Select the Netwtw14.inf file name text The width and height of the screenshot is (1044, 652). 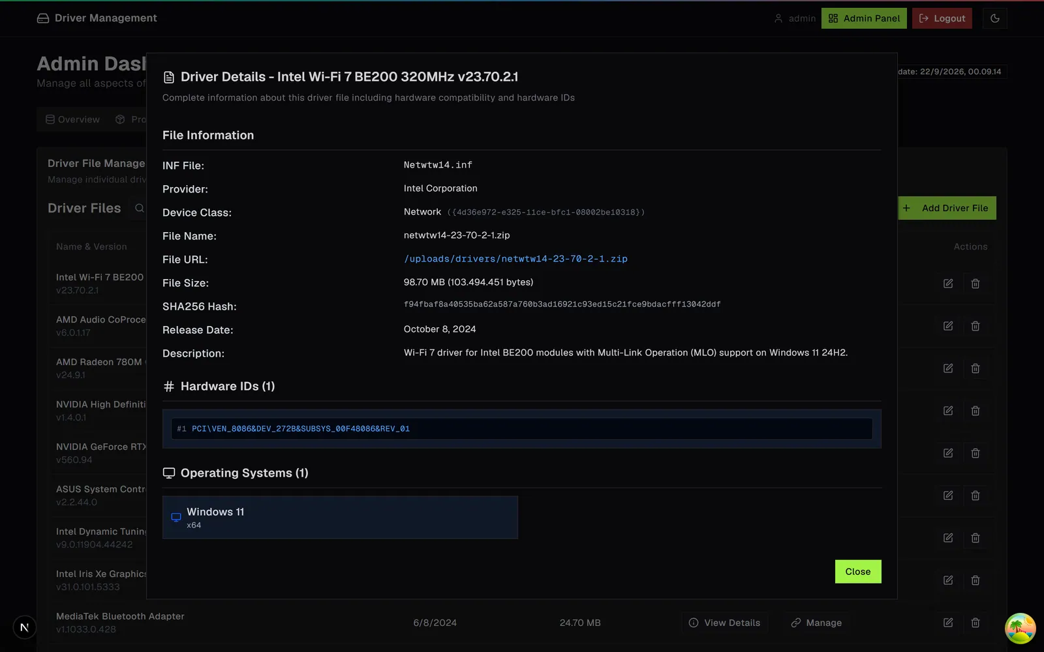pos(438,165)
